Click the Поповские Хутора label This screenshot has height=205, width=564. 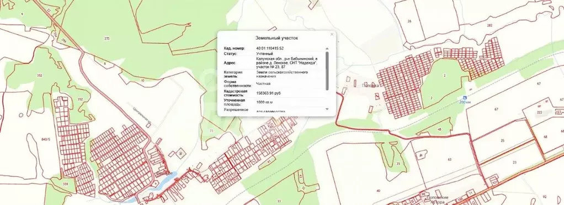click(437, 199)
